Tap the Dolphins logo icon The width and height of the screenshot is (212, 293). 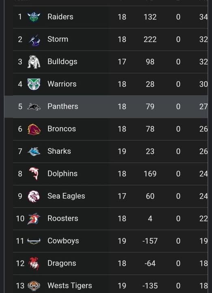(34, 174)
